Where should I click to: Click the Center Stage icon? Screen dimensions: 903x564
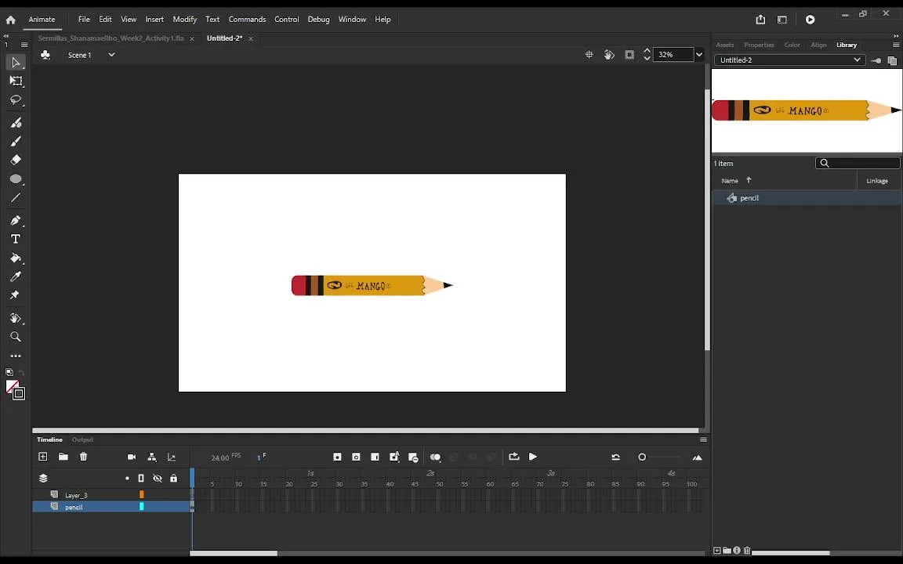click(x=589, y=55)
